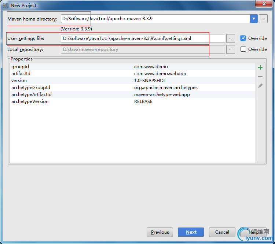Click the User settings file field
This screenshot has width=275, height=244.
[143, 38]
